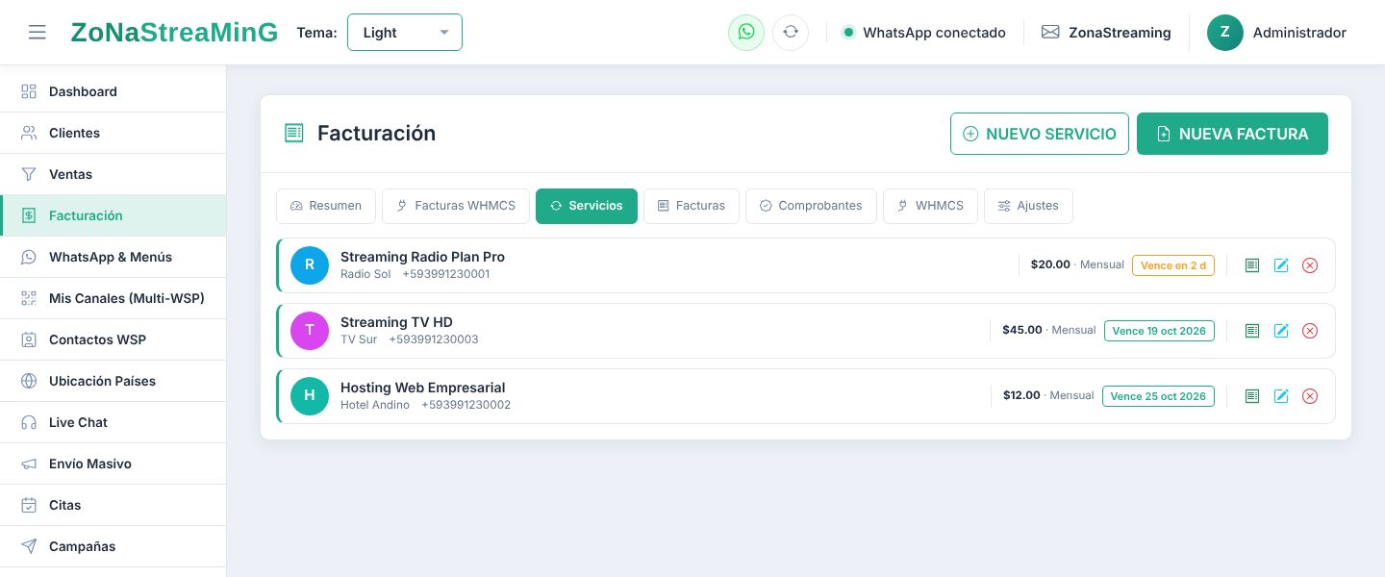
Task: Click the "$45.00" price
Action: click(x=1022, y=330)
